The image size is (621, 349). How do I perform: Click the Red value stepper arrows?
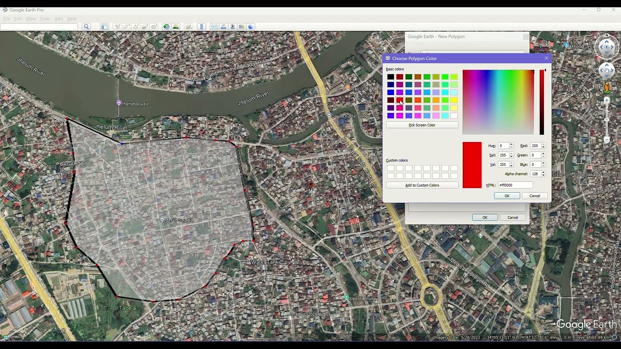(543, 145)
